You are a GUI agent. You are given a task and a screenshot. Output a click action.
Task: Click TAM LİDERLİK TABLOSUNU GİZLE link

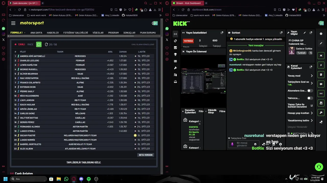(84, 162)
